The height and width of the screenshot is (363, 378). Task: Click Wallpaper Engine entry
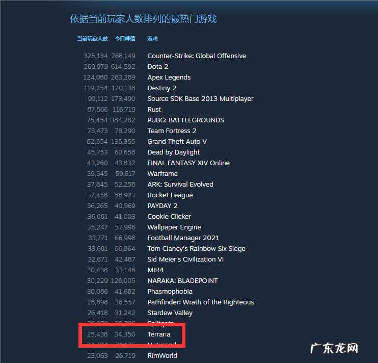(x=174, y=227)
